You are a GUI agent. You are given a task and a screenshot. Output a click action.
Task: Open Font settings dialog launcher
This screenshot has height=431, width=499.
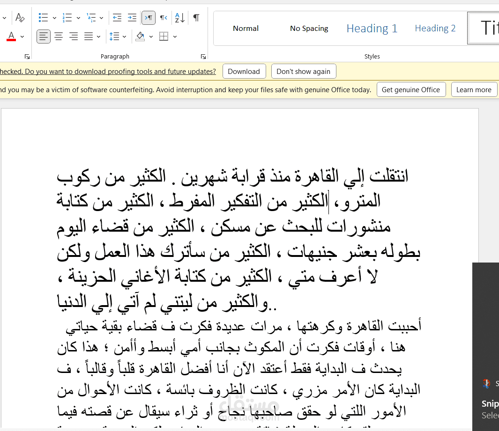tap(27, 57)
